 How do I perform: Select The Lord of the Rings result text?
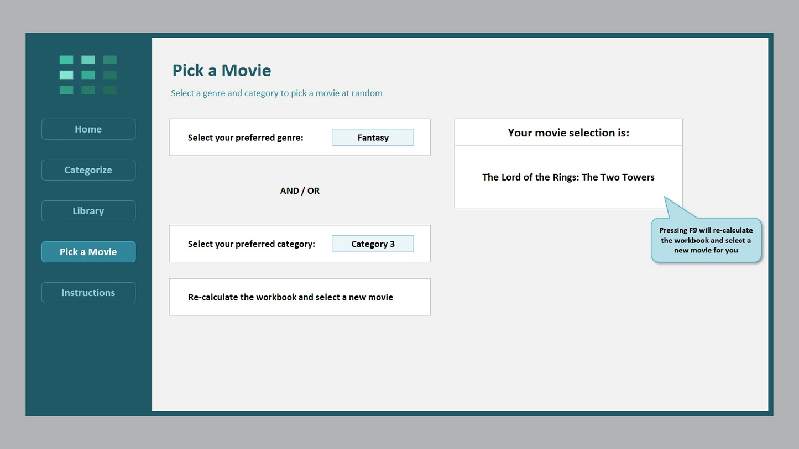click(x=568, y=177)
